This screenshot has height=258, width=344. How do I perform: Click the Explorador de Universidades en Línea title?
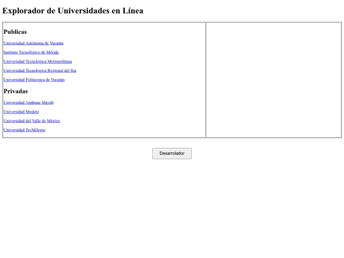click(73, 11)
